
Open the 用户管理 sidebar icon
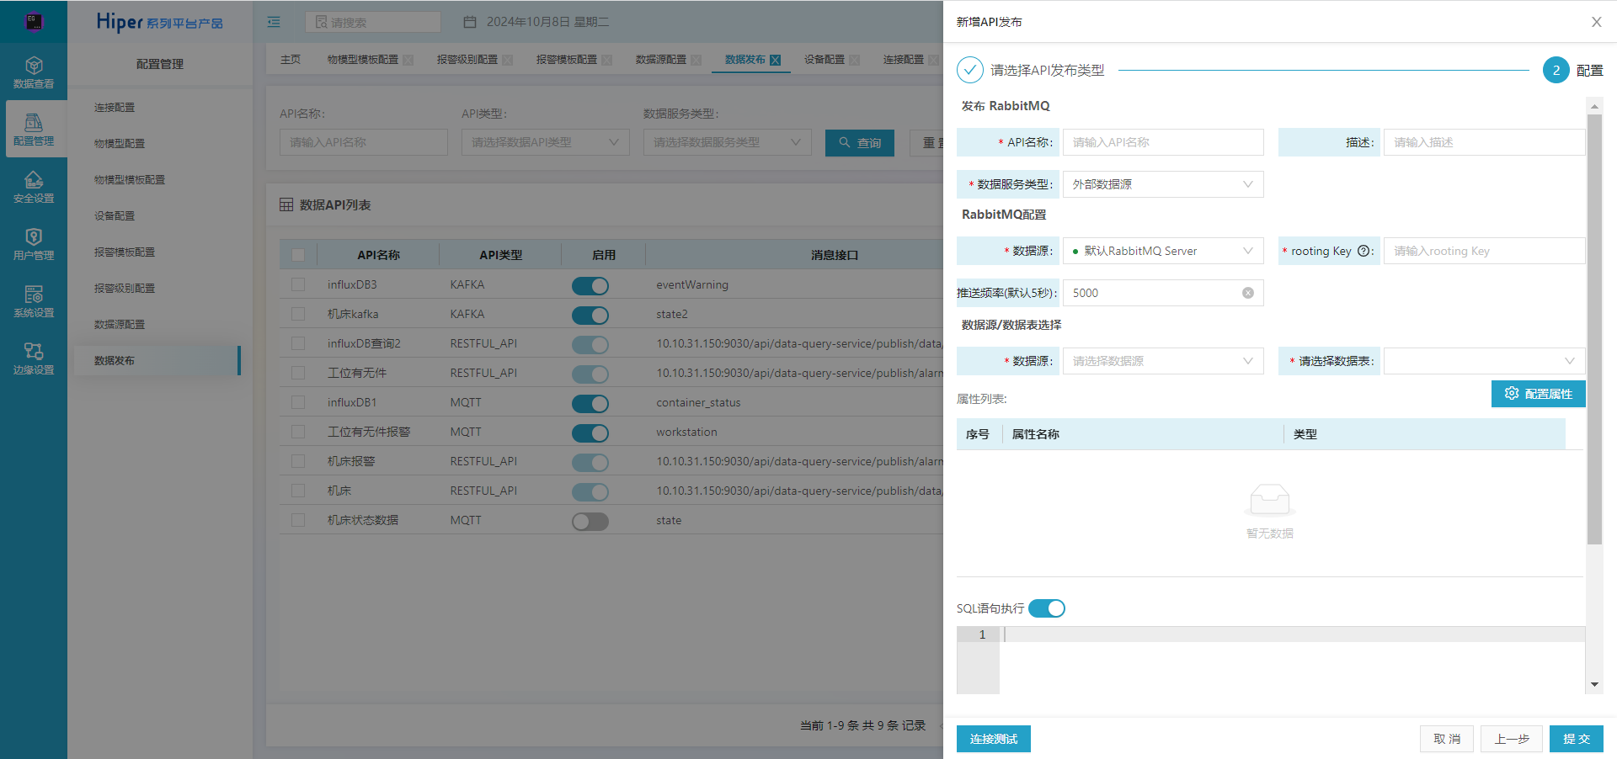tap(34, 244)
